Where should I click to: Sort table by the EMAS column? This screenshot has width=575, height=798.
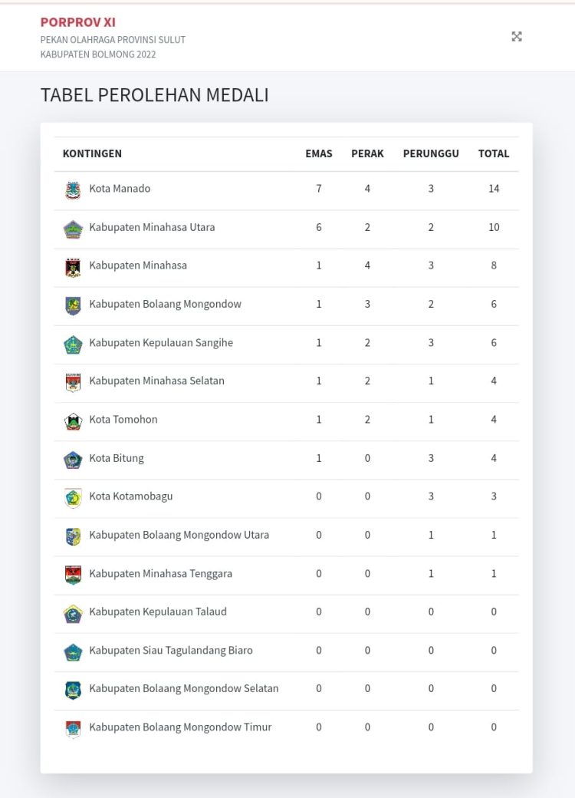[319, 153]
